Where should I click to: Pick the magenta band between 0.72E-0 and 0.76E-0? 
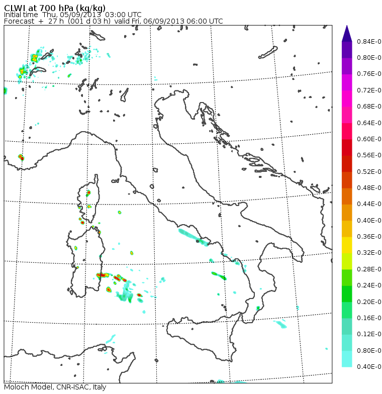[x=347, y=82]
